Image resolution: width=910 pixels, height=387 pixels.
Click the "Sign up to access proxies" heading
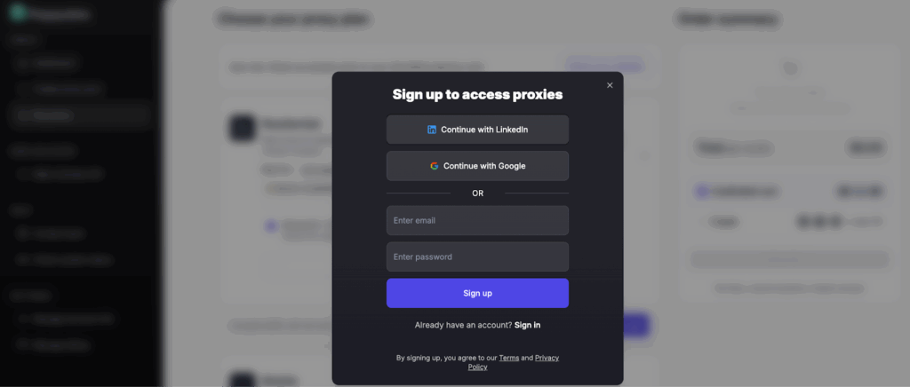pyautogui.click(x=477, y=95)
